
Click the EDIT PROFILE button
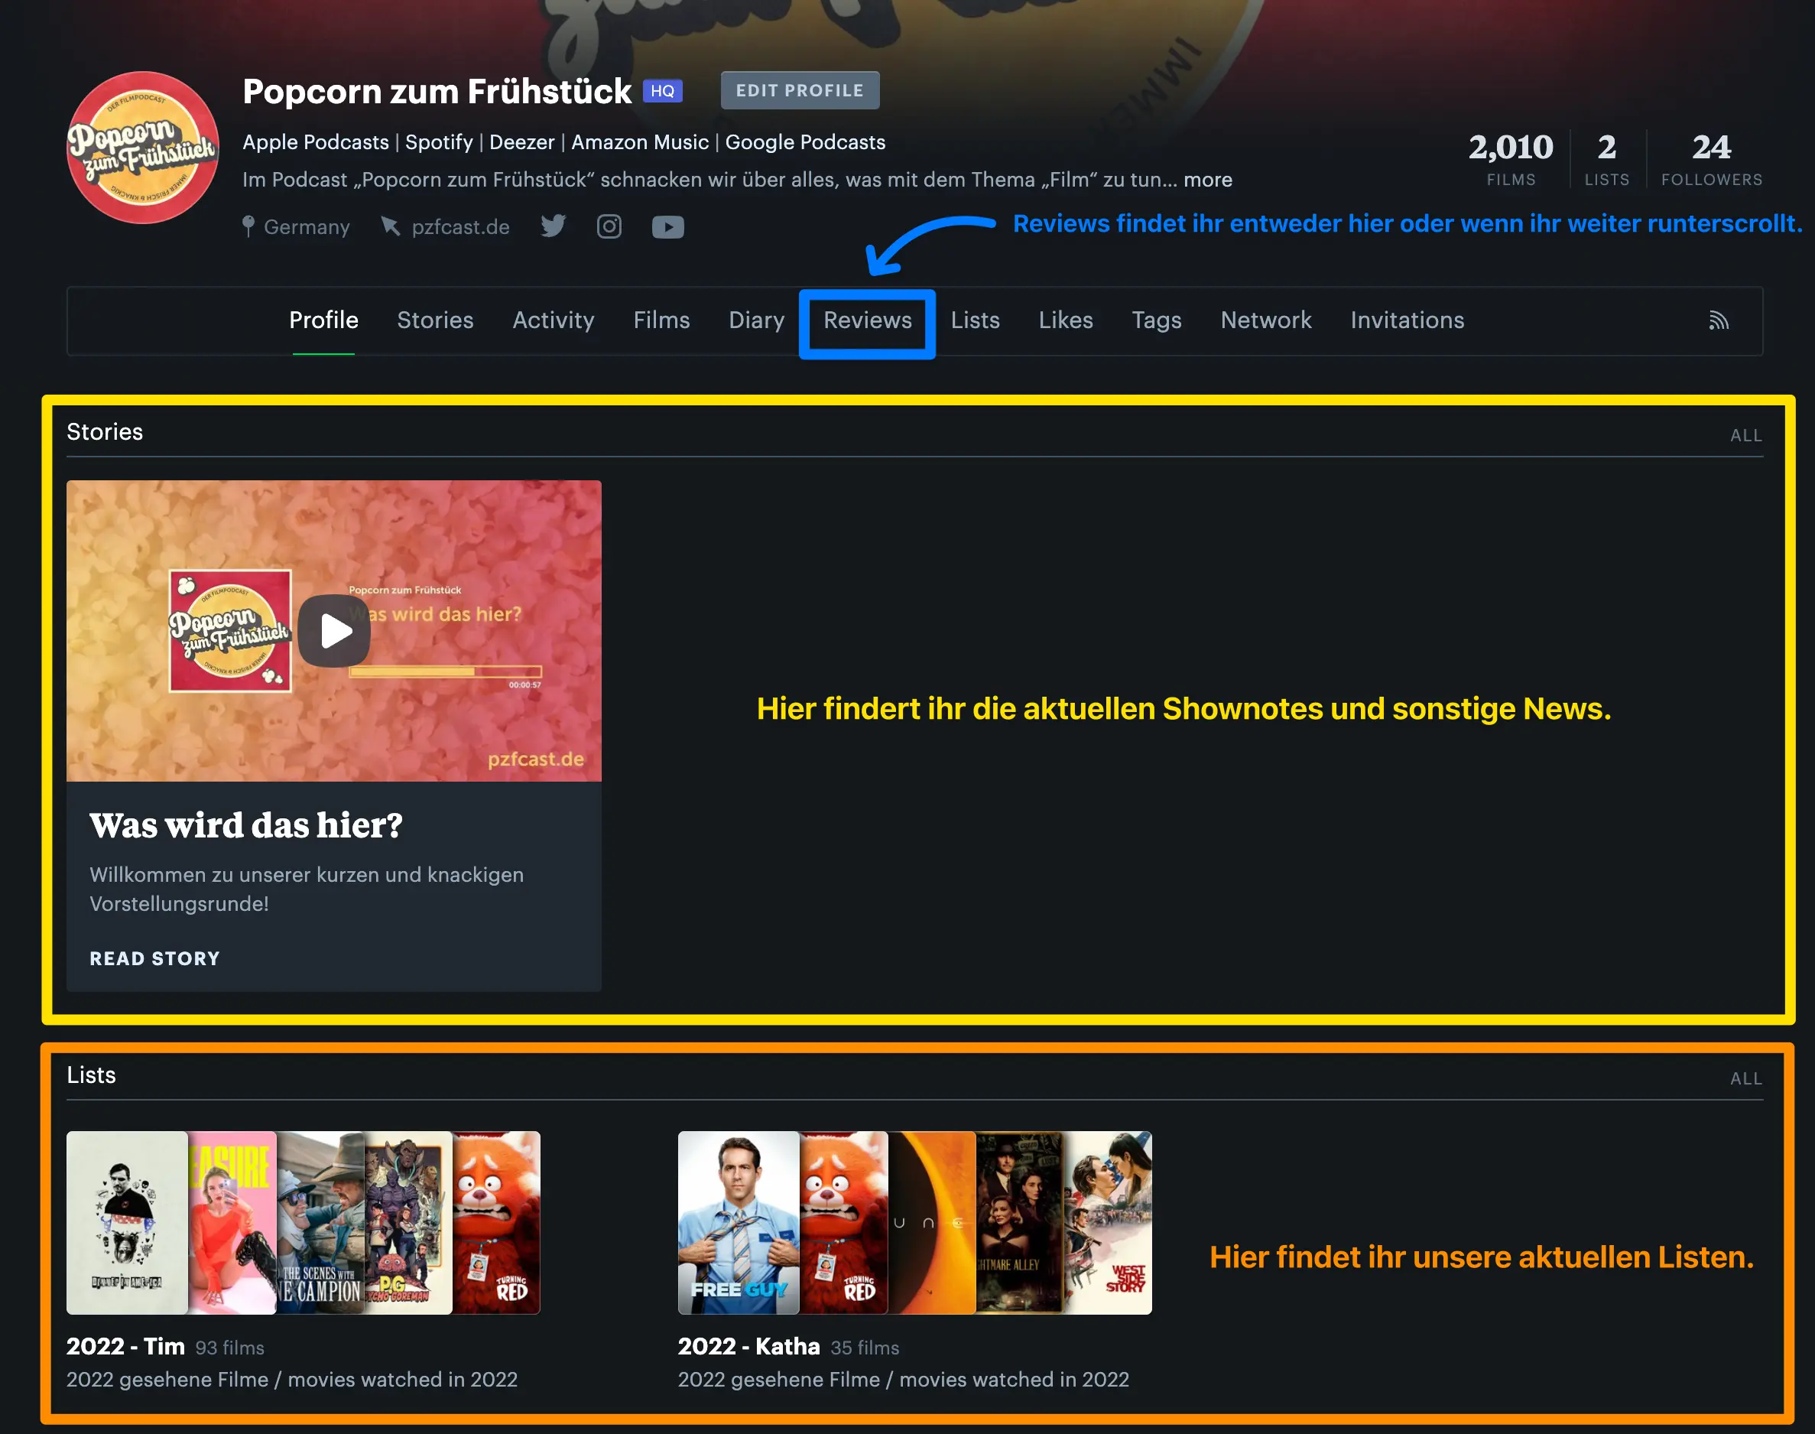tap(799, 89)
